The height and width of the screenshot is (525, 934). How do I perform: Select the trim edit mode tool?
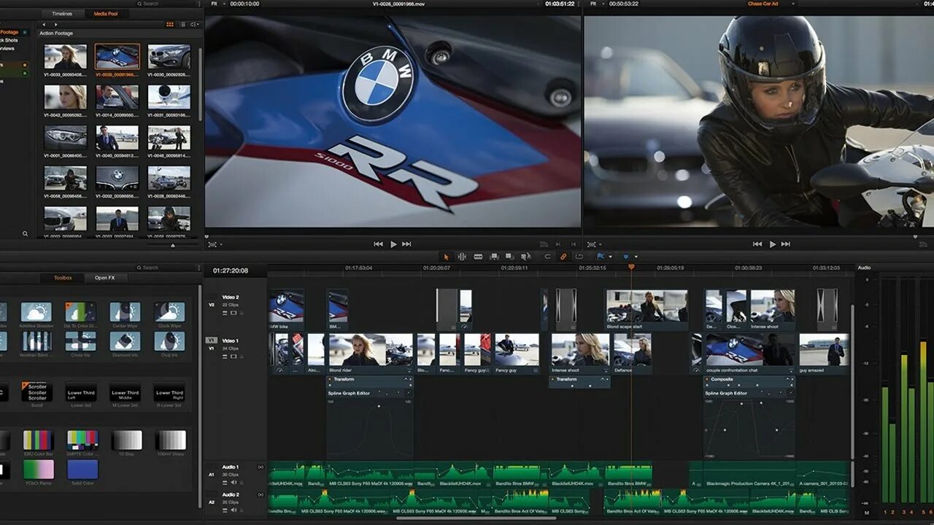(462, 257)
